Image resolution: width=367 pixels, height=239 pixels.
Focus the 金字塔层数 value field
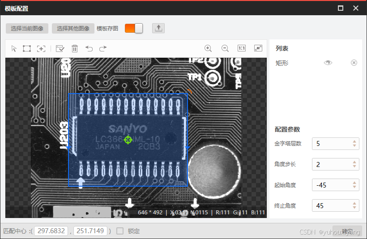(x=335, y=144)
